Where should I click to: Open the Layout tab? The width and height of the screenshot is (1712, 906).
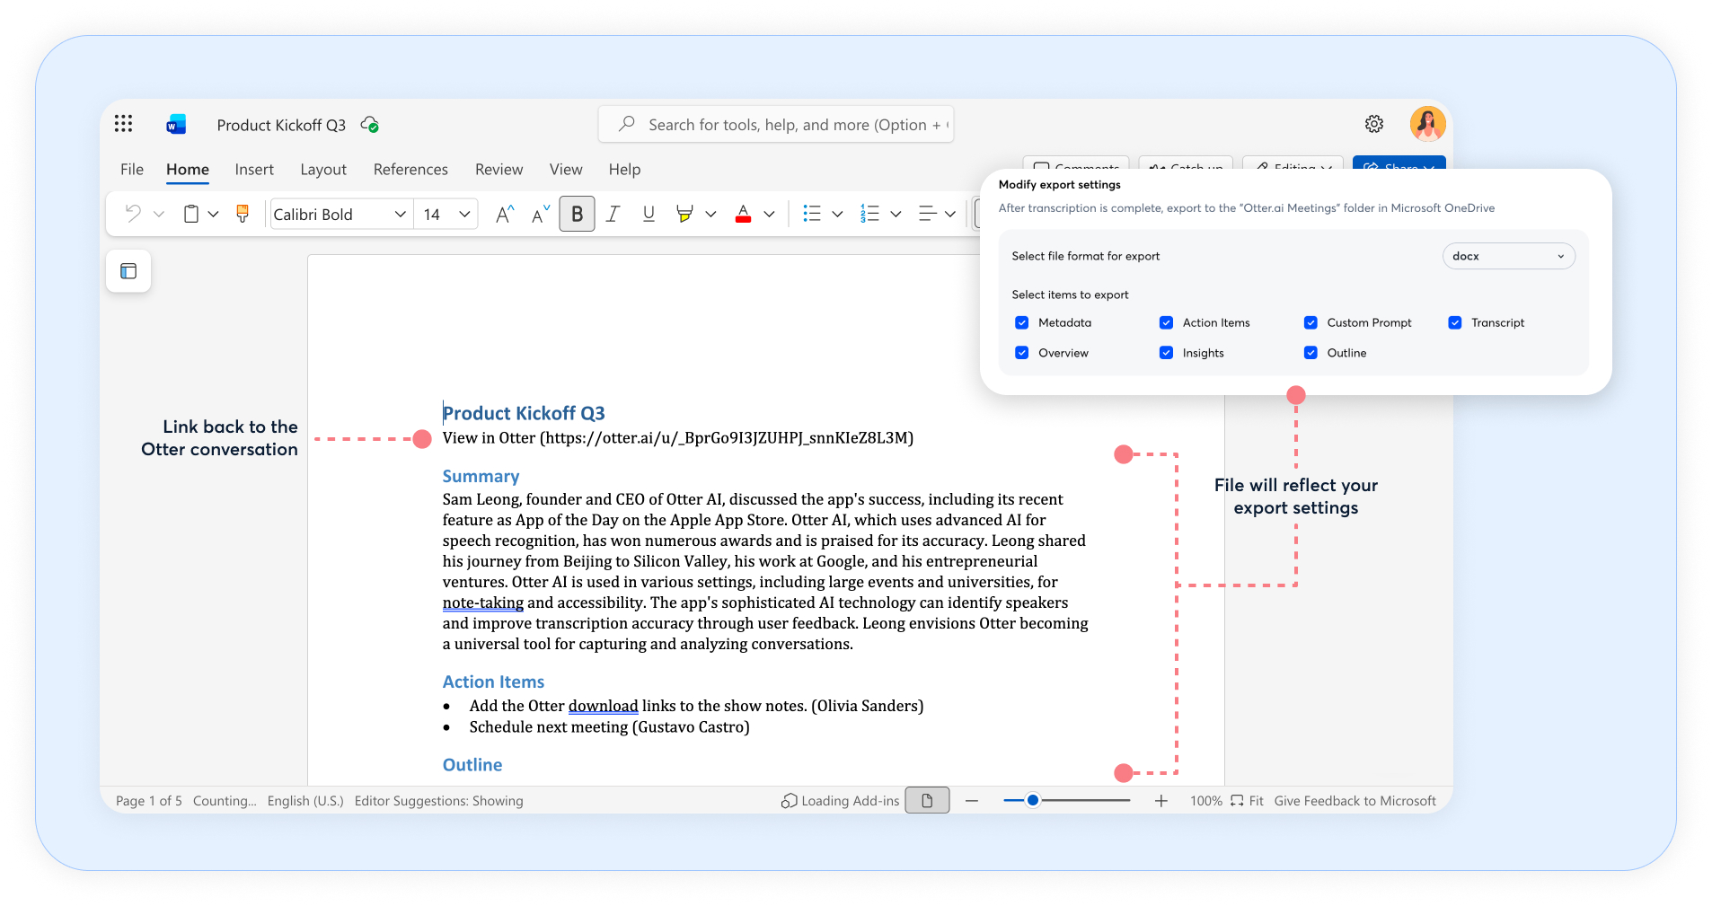pos(323,169)
